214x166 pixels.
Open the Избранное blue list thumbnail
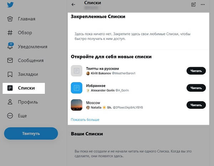pos(77,88)
